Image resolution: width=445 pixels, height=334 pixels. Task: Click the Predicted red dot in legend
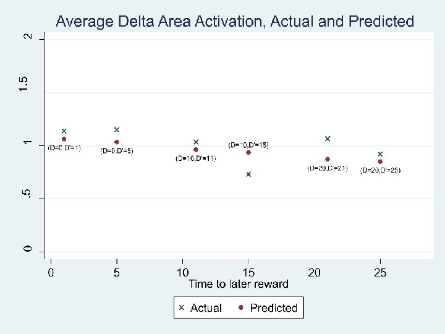point(241,307)
